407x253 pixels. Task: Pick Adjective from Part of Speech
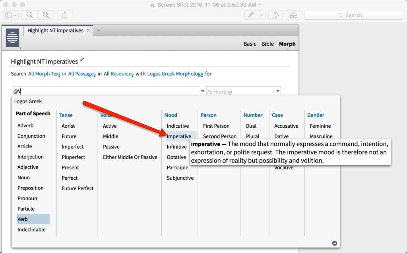click(x=28, y=167)
